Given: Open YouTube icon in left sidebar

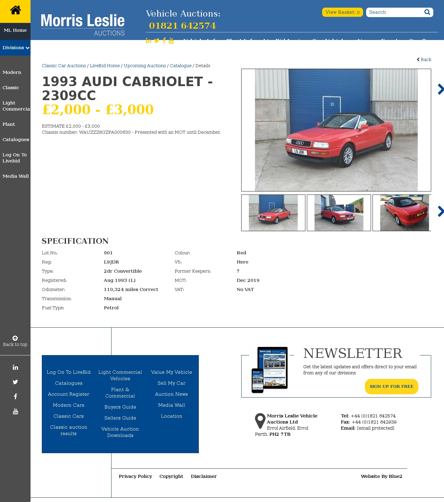Looking at the screenshot, I should 15,411.
